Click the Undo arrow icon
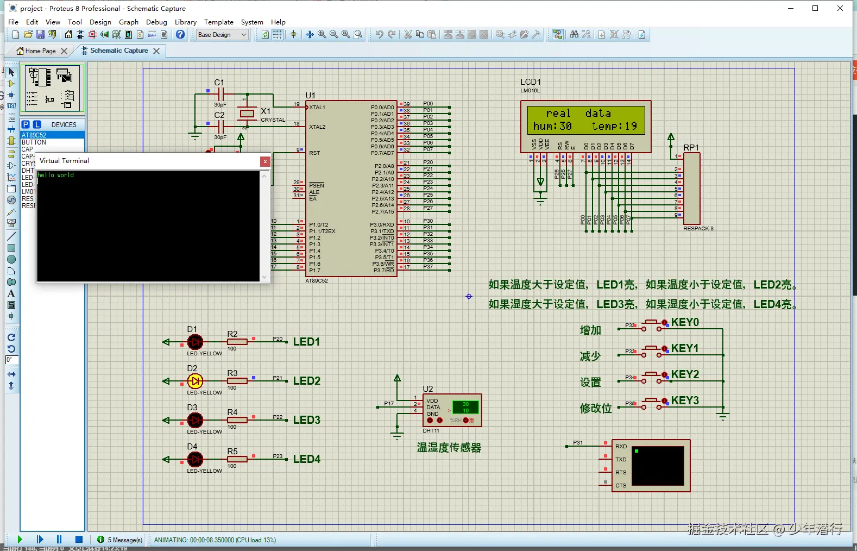 click(379, 35)
